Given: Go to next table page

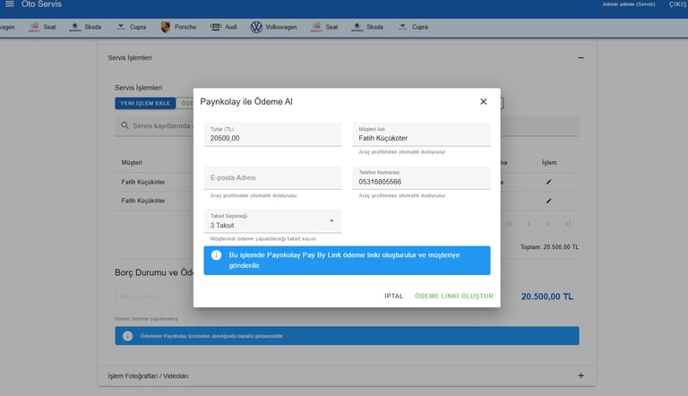Looking at the screenshot, I should coord(548,224).
